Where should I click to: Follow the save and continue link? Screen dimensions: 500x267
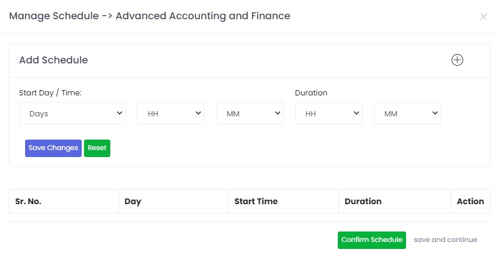click(x=445, y=240)
